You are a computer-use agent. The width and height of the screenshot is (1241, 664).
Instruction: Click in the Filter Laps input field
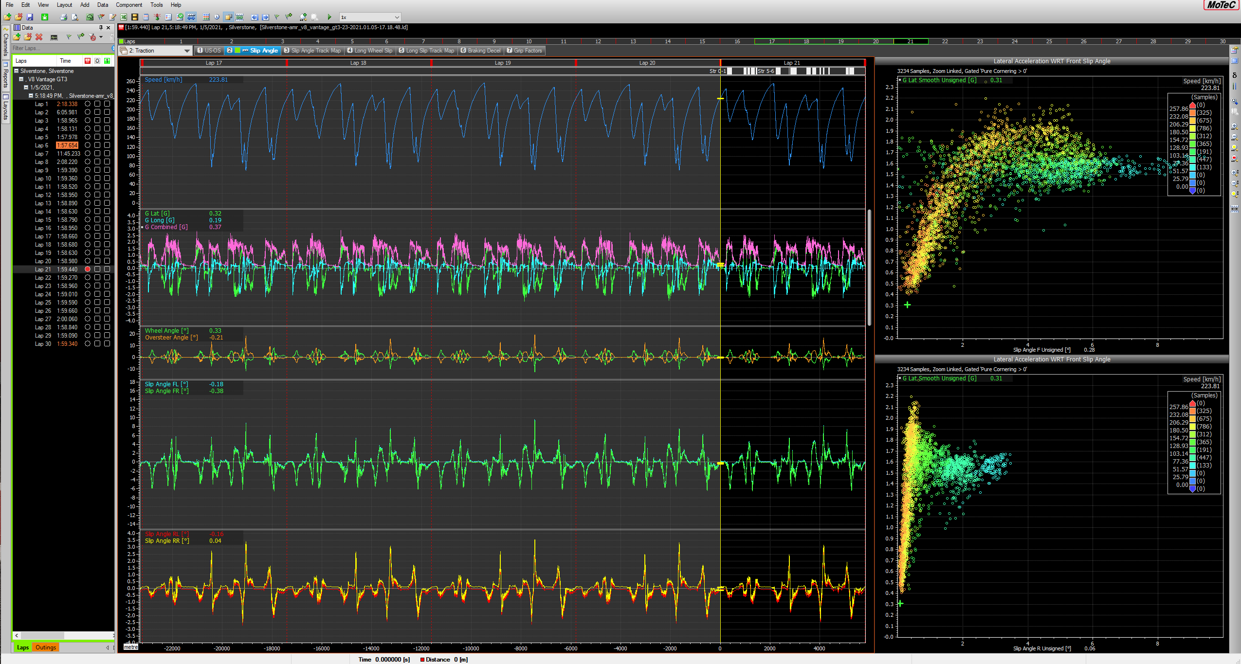click(x=61, y=48)
